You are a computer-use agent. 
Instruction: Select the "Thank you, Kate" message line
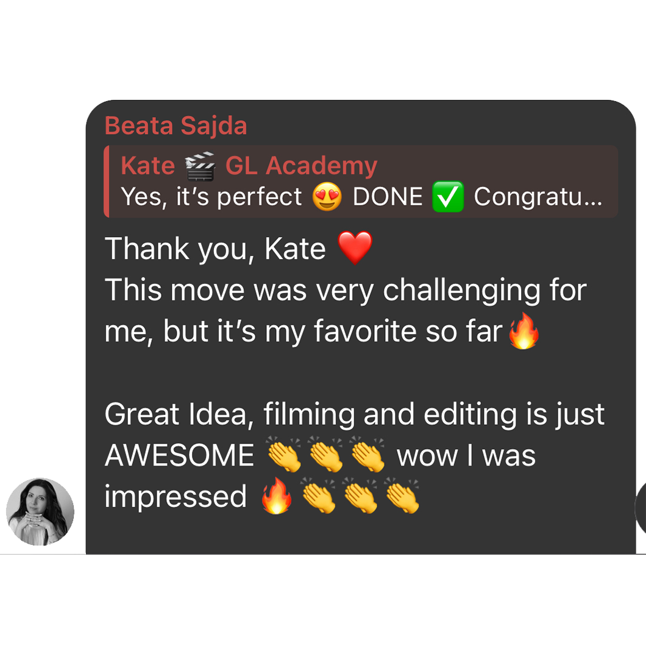239,248
